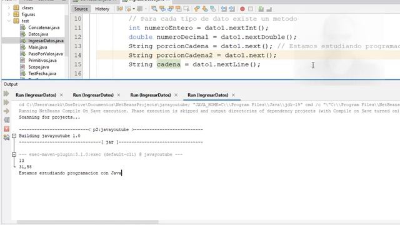Collapse the test package node
Viewport: 400px width, 225px height.
point(9,21)
